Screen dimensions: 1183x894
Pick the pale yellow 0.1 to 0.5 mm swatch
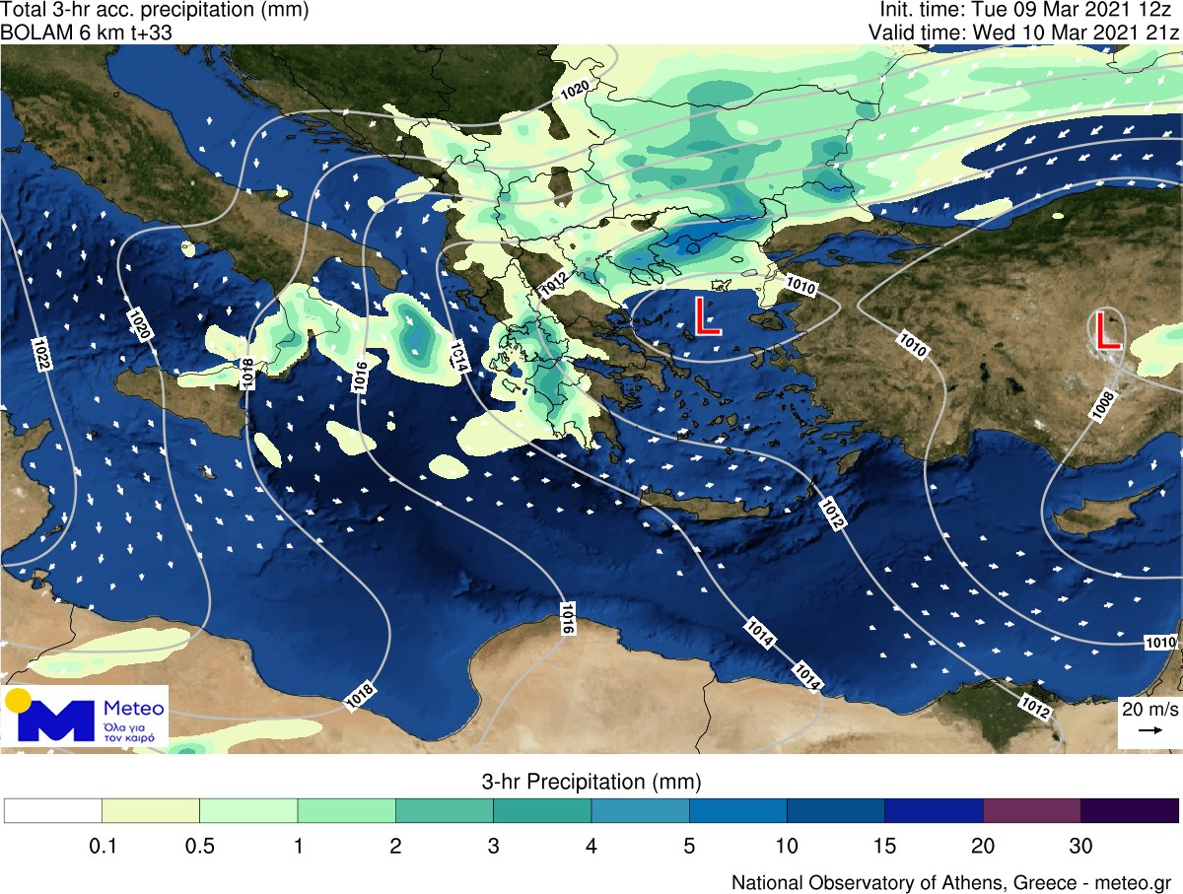point(151,810)
